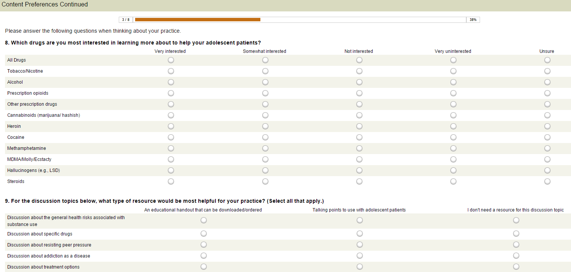The height and width of the screenshot is (272, 571).
Task: Click the survey progress bar
Action: point(300,20)
